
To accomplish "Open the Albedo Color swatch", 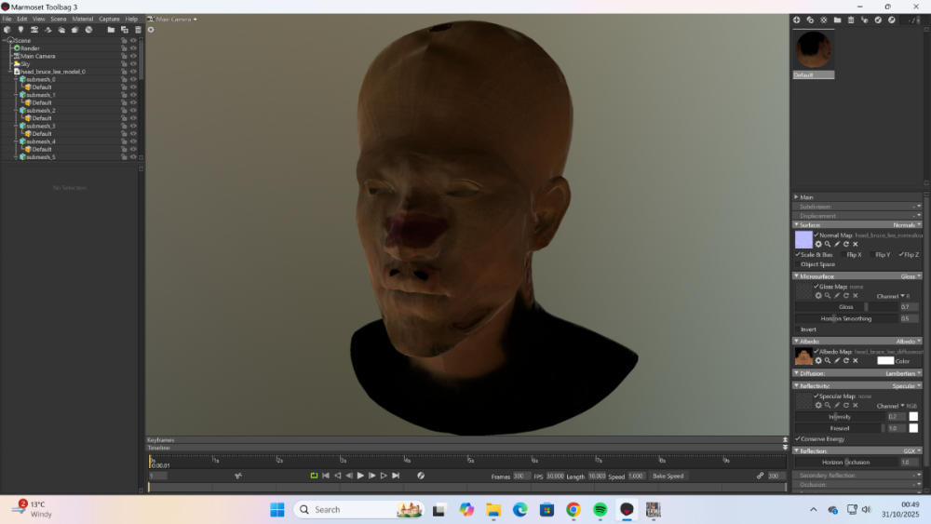I will (885, 361).
